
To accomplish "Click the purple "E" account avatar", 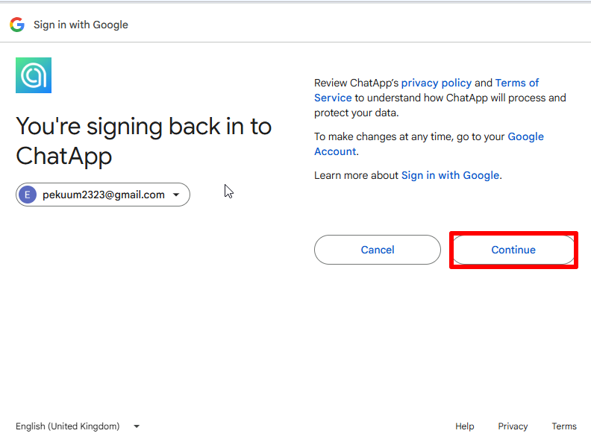I will (28, 195).
